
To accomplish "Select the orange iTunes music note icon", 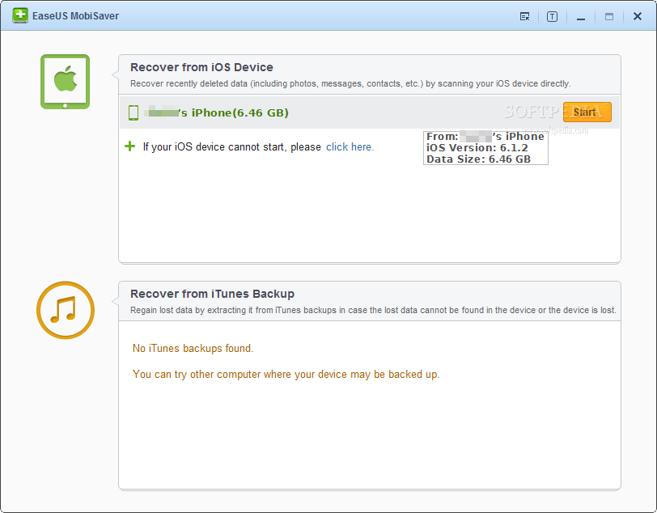I will tap(66, 310).
